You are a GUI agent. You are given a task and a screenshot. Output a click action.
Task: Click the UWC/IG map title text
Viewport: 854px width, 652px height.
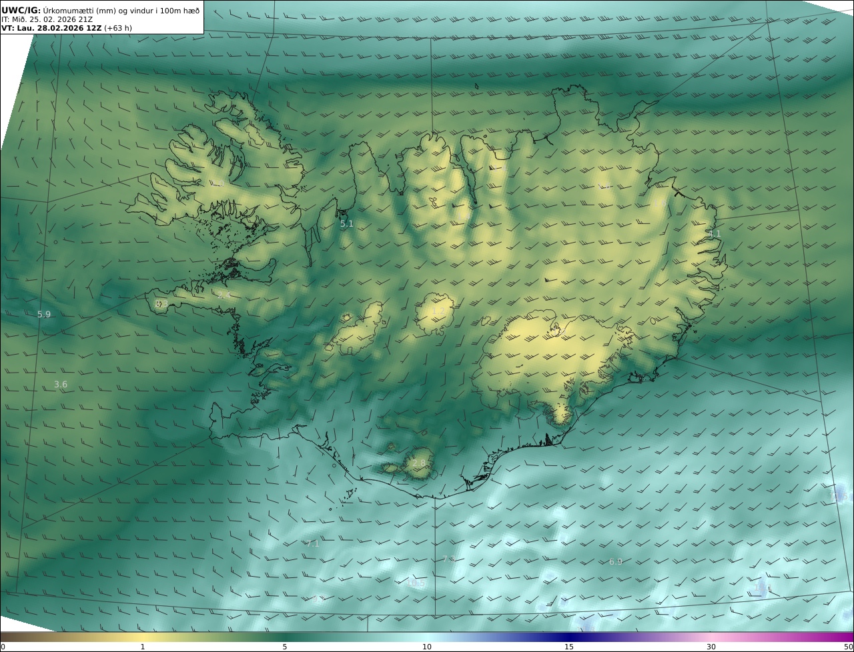pyautogui.click(x=21, y=10)
